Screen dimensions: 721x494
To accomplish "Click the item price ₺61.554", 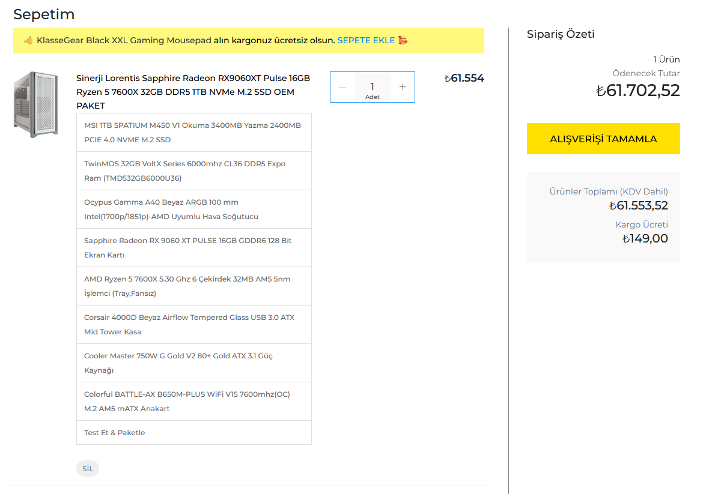I will point(464,78).
